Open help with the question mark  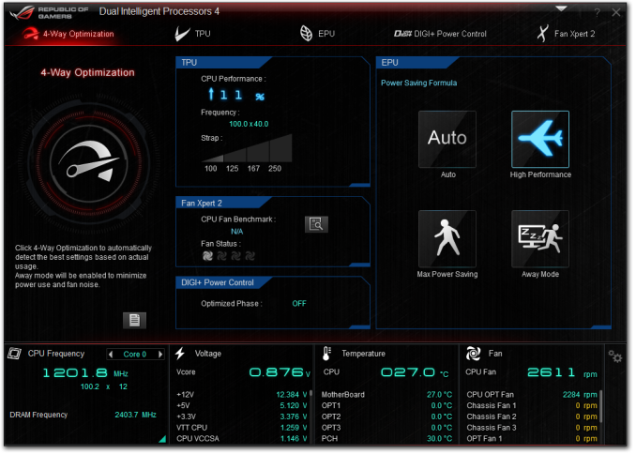tap(597, 12)
